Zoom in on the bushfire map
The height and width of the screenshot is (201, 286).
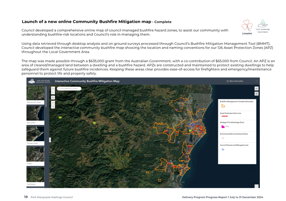[53, 89]
